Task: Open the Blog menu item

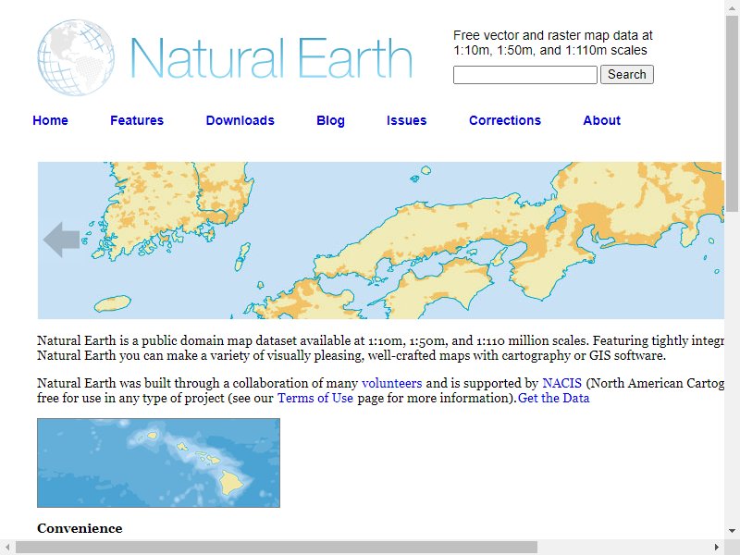Action: (330, 120)
